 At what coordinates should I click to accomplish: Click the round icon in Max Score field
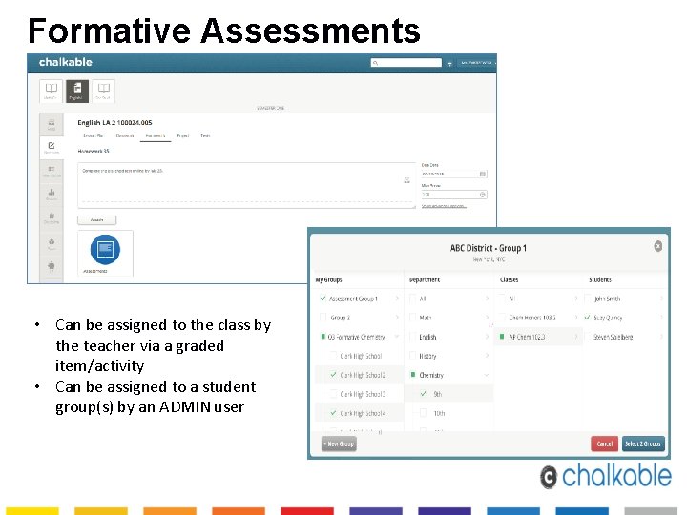(x=483, y=194)
